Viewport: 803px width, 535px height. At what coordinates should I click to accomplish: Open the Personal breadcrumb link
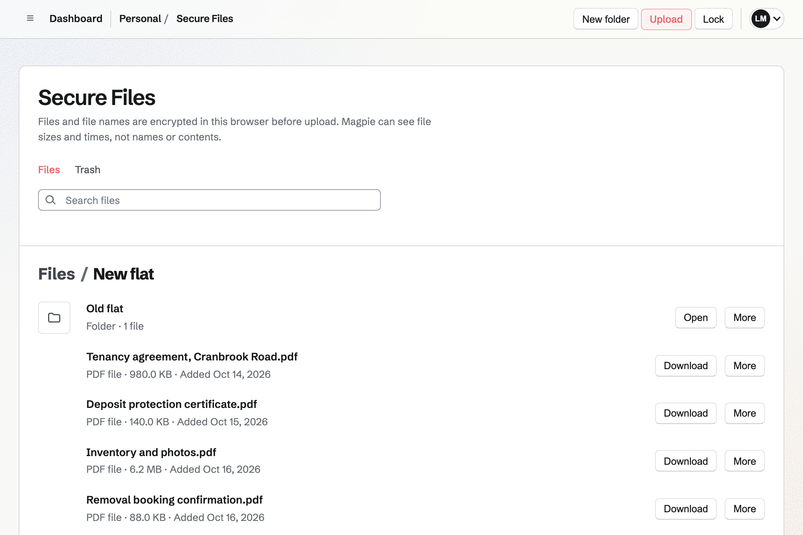click(x=140, y=18)
